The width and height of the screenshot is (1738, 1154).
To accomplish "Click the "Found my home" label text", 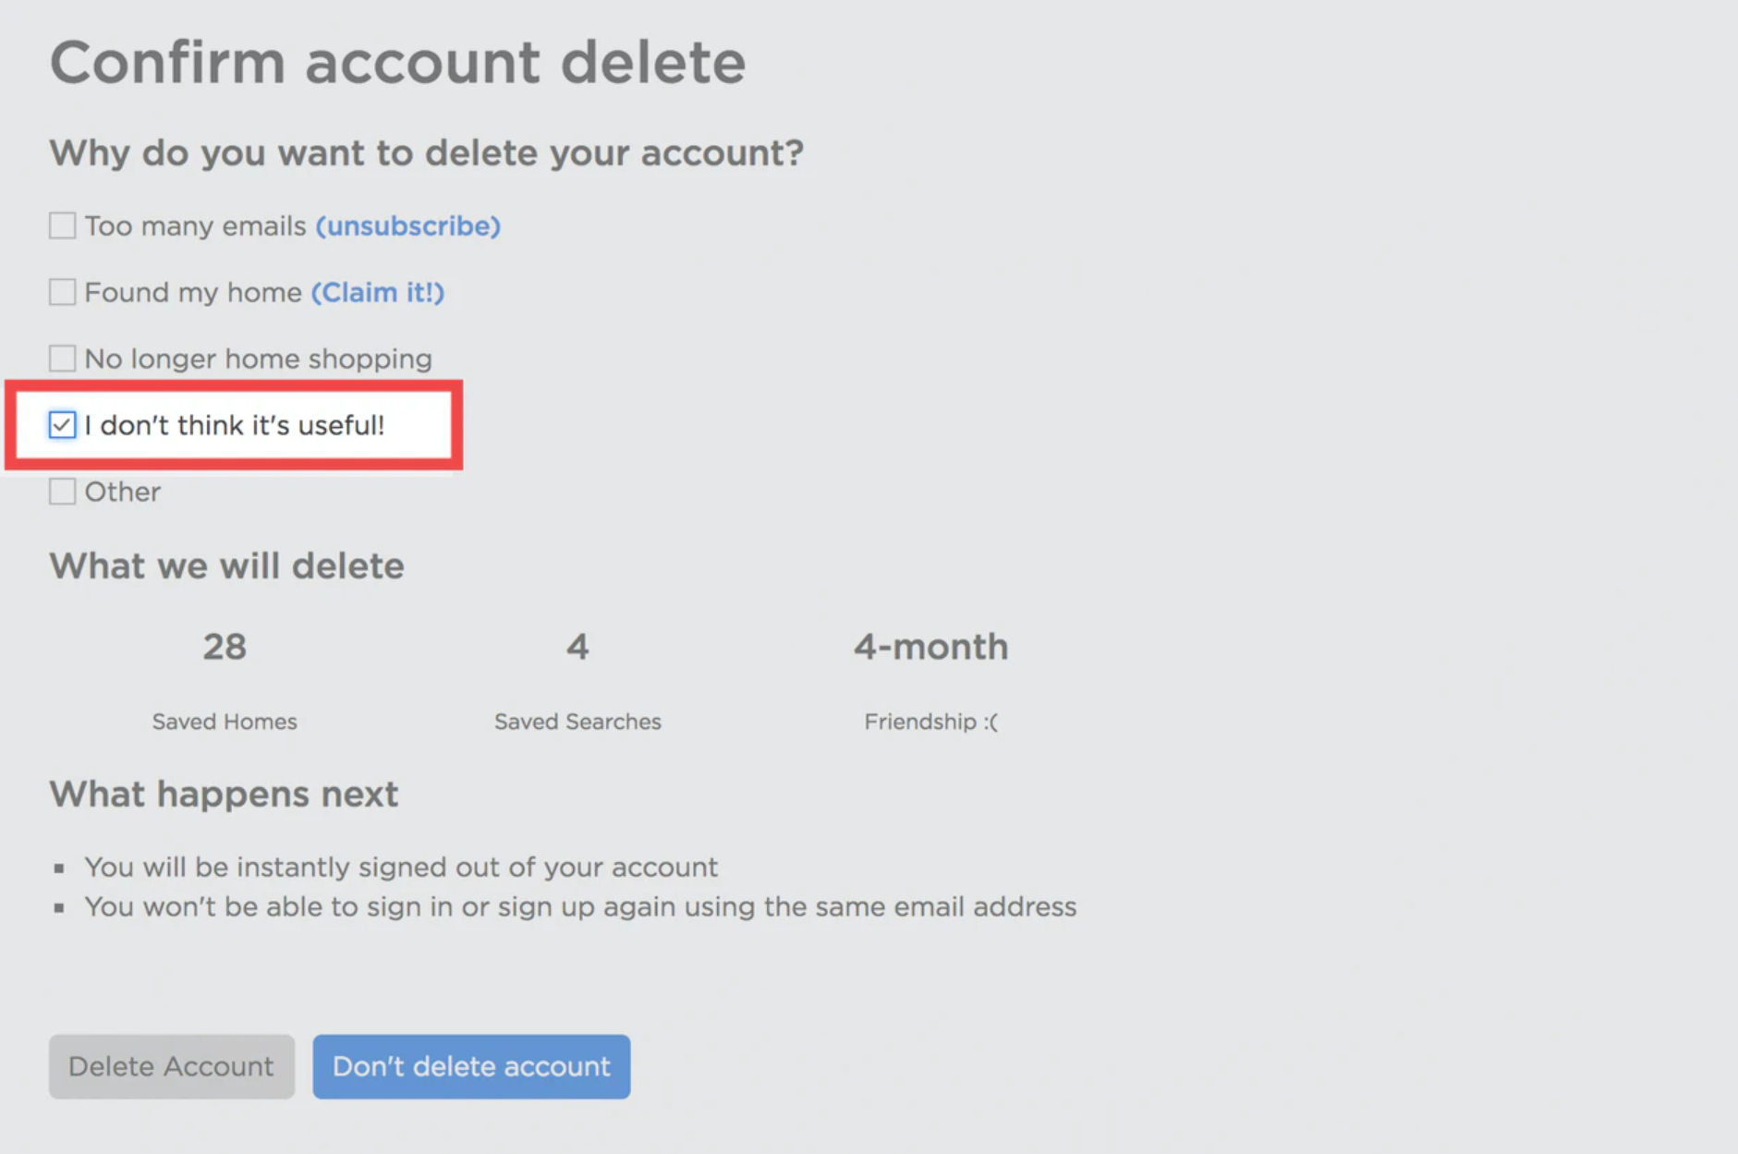I will (x=193, y=292).
